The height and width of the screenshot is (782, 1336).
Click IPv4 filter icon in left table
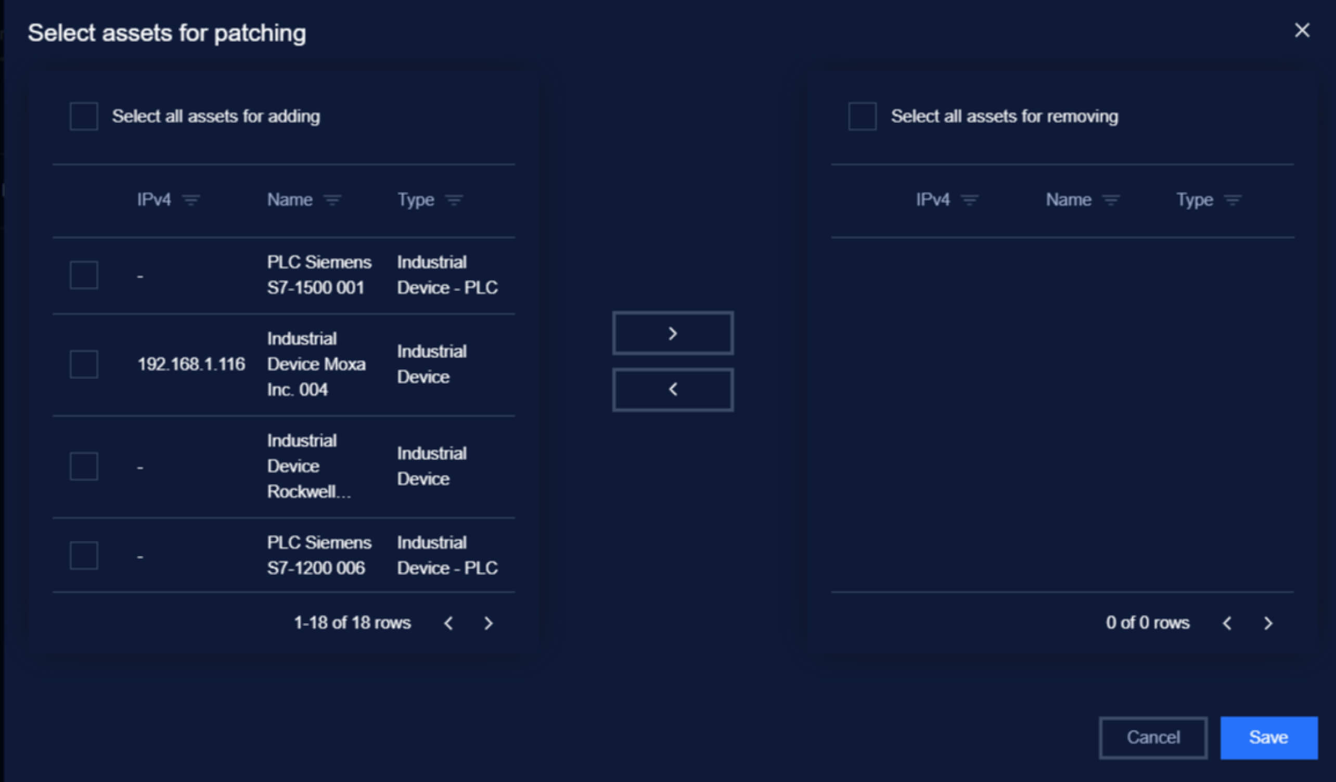[191, 200]
